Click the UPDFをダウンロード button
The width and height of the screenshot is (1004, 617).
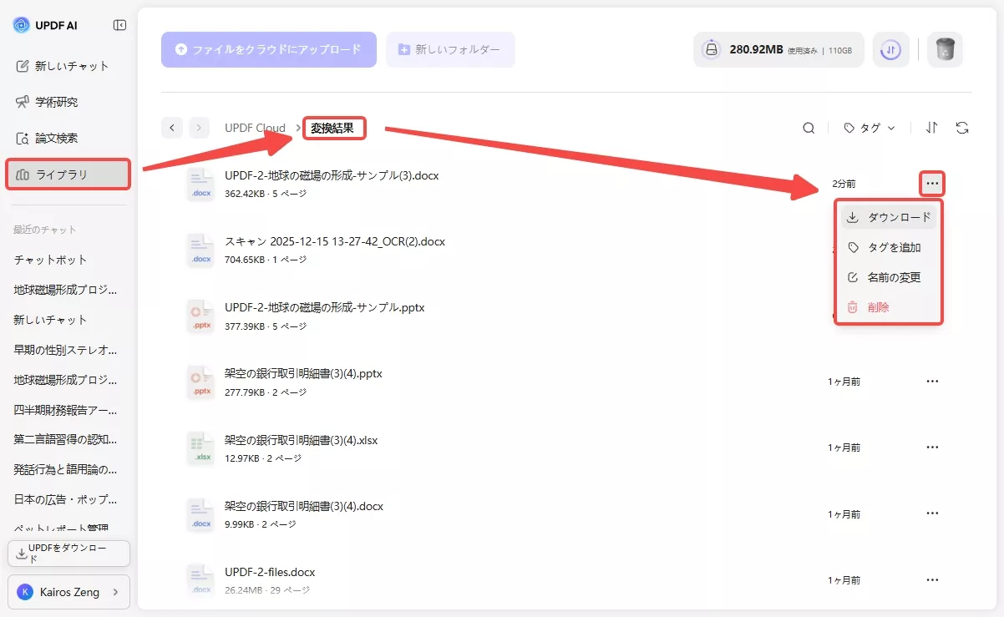tap(68, 553)
